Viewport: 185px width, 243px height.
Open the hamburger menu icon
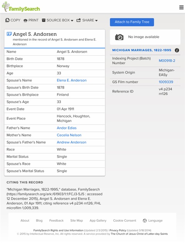pos(181,7)
